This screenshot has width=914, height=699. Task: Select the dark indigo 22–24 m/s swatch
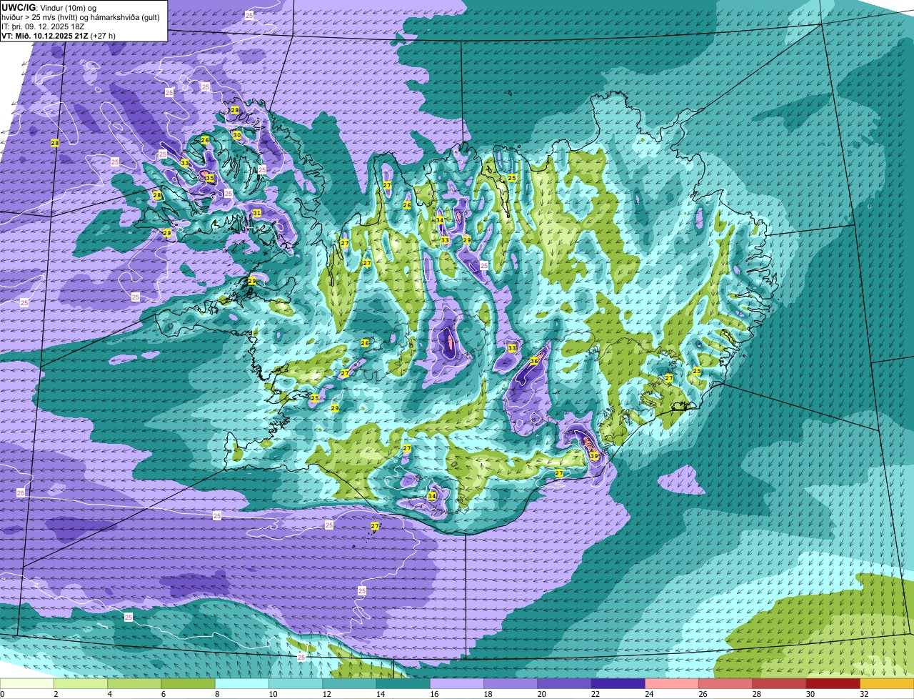click(x=618, y=683)
